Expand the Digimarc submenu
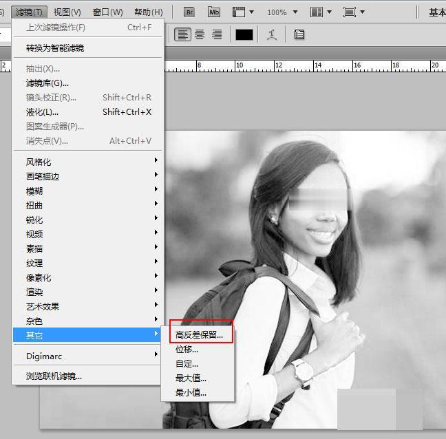Image resolution: width=446 pixels, height=439 pixels. (87, 356)
